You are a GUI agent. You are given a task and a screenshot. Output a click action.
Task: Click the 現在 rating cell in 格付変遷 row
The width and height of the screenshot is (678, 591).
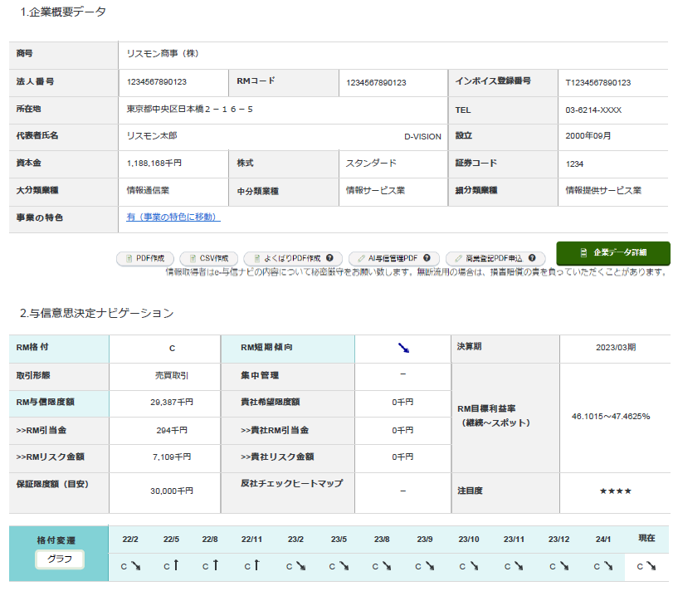point(646,565)
